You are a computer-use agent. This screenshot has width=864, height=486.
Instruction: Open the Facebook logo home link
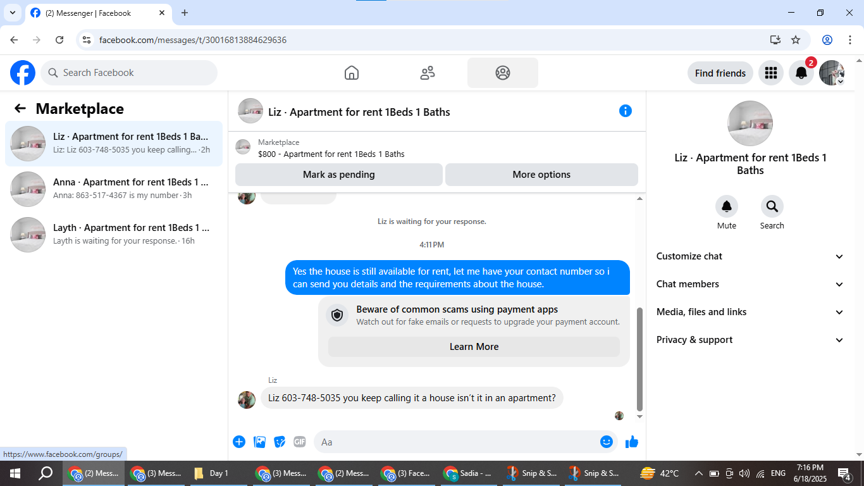[x=23, y=73]
